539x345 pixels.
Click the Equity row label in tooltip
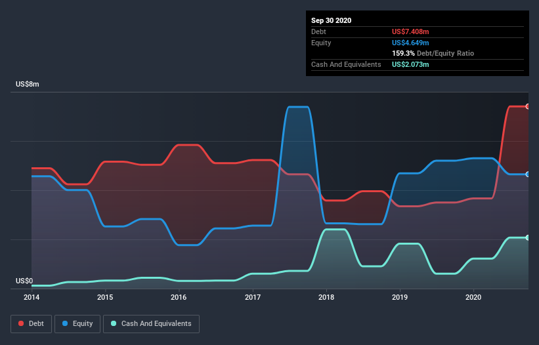click(321, 43)
